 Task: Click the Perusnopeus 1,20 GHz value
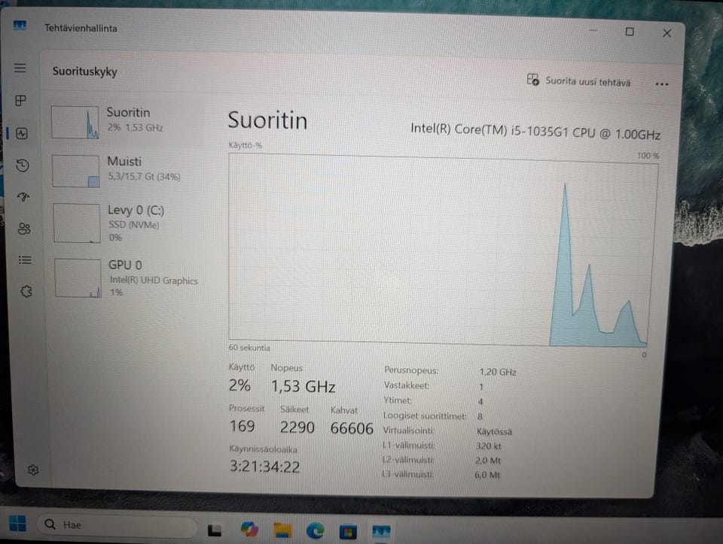[498, 372]
